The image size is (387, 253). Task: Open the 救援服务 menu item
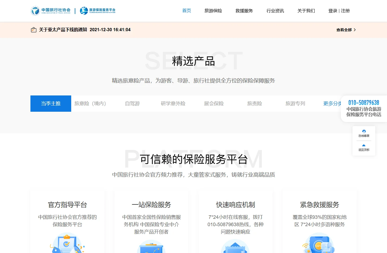tap(244, 11)
